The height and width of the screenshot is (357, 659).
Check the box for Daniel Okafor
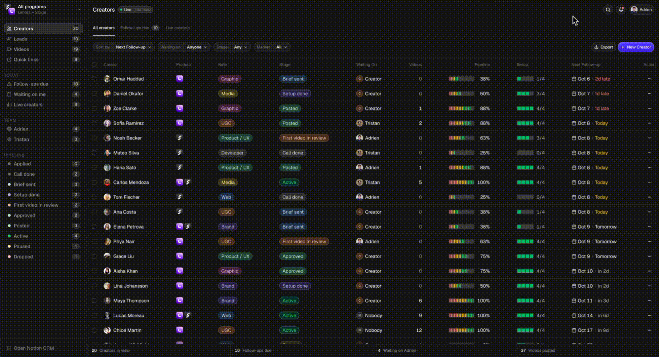pyautogui.click(x=94, y=94)
